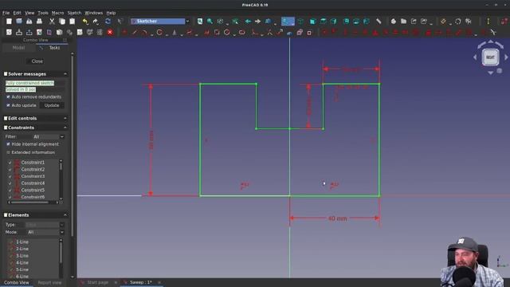510x287 pixels.
Task: Toggle the Auto update checkbox
Action: click(x=9, y=105)
